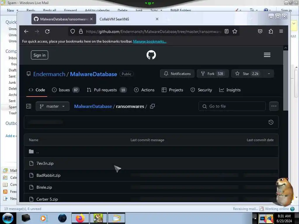The image size is (299, 224).
Task: Open the Endermanch profile link
Action: (49, 74)
